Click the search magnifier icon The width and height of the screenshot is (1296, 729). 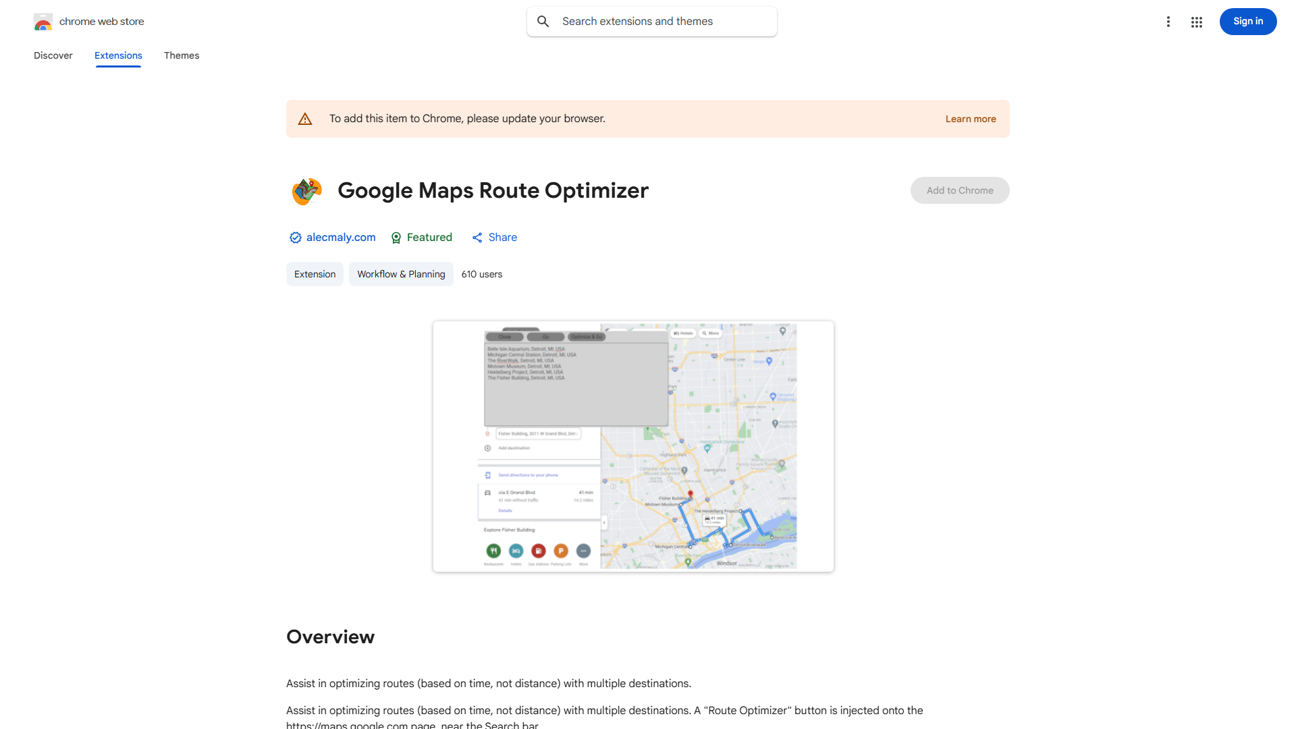click(x=543, y=21)
